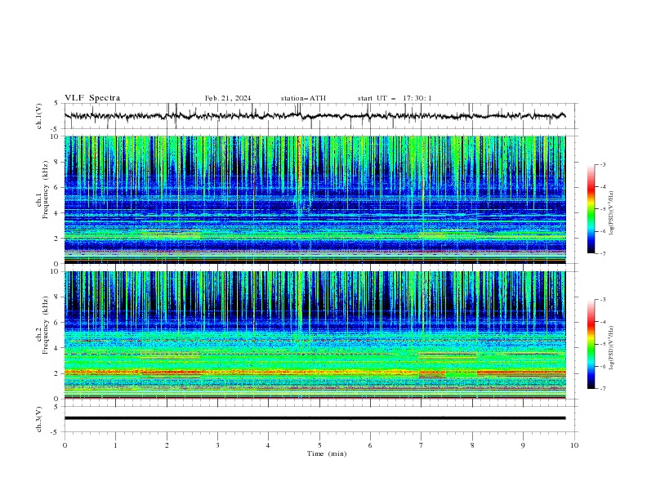The height and width of the screenshot is (500, 647).
Task: Click the "-3" label on ch.1 colorbar
Action: (x=602, y=164)
